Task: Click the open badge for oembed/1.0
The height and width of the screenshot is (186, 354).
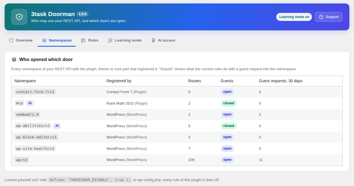Action: tap(227, 115)
